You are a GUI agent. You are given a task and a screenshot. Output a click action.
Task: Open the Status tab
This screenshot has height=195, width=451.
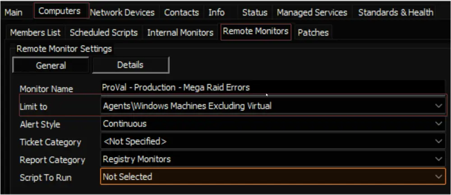click(x=254, y=12)
